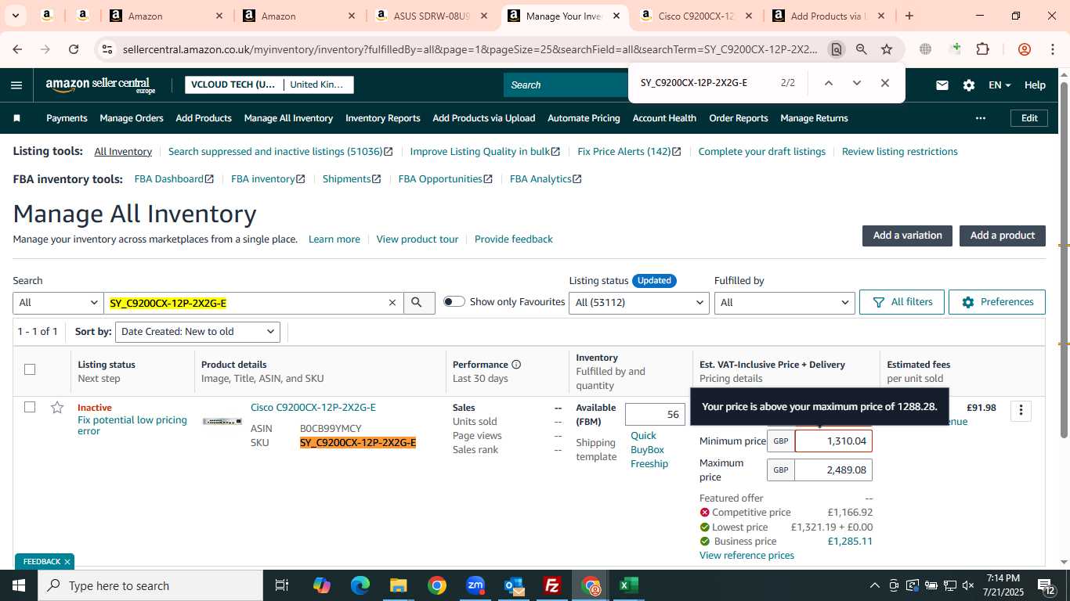The image size is (1070, 601).
Task: Go to previous find-in-page match
Action: click(x=828, y=83)
